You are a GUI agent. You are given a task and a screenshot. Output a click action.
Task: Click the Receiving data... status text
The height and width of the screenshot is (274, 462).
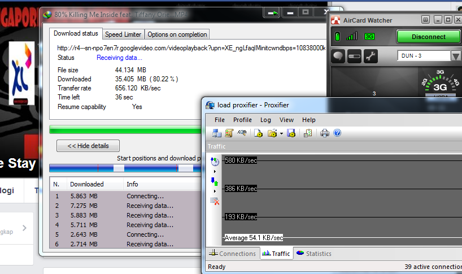119,58
